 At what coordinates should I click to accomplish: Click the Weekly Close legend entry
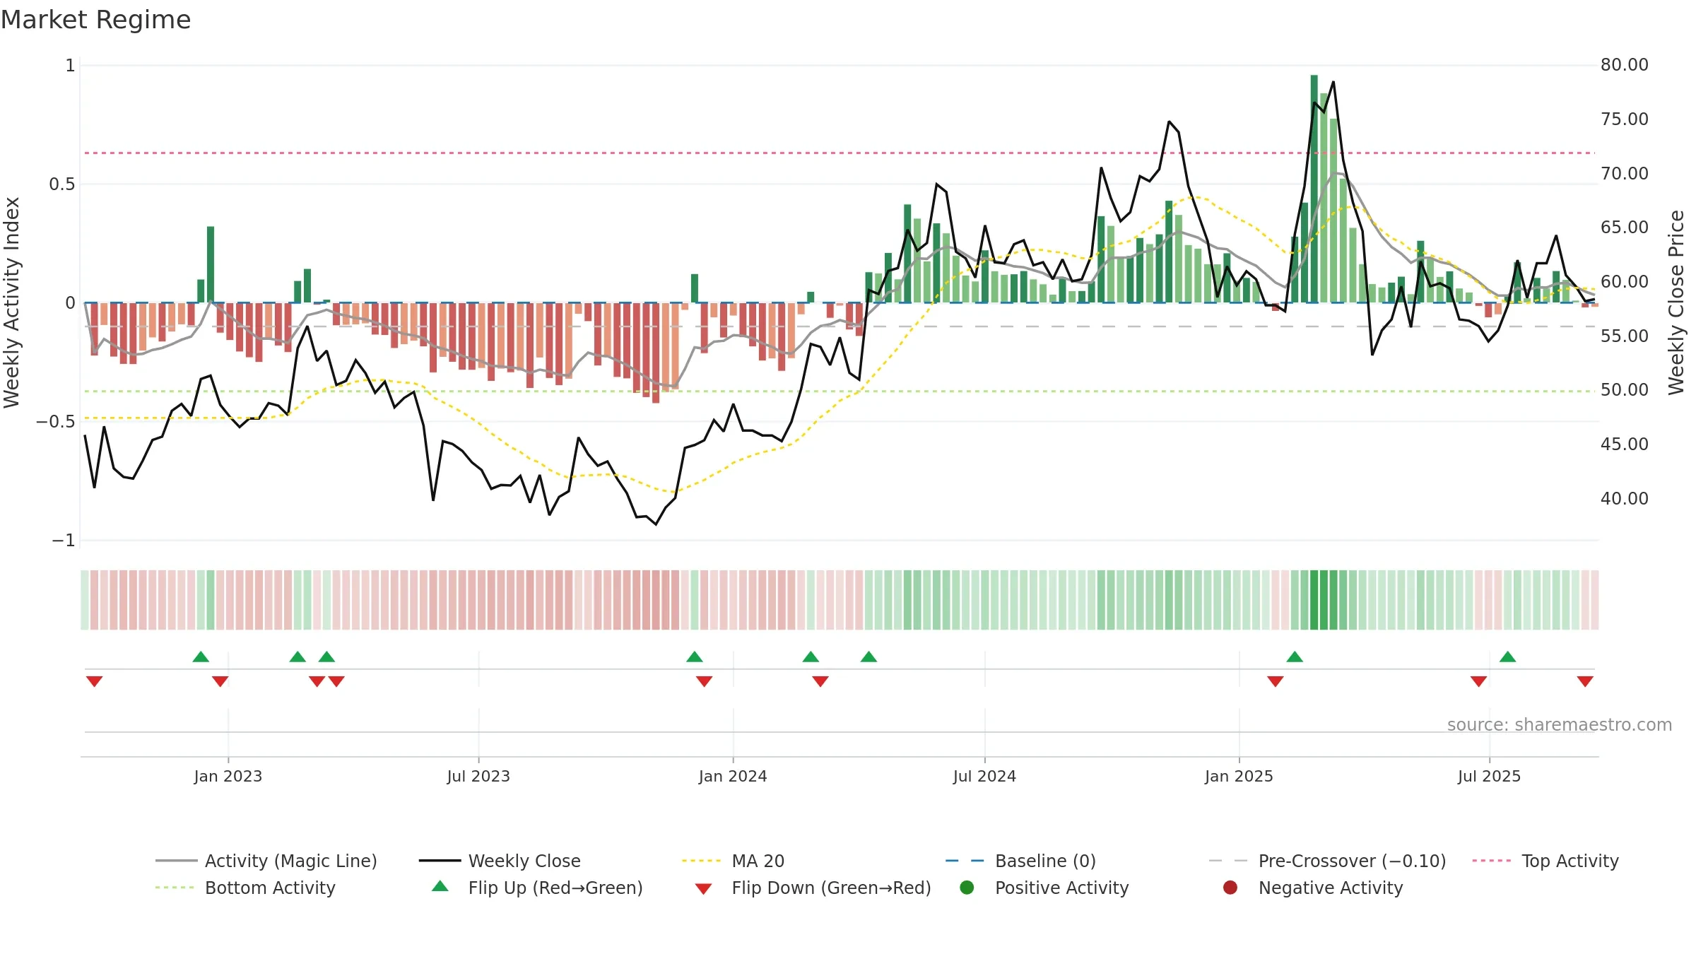(x=500, y=861)
